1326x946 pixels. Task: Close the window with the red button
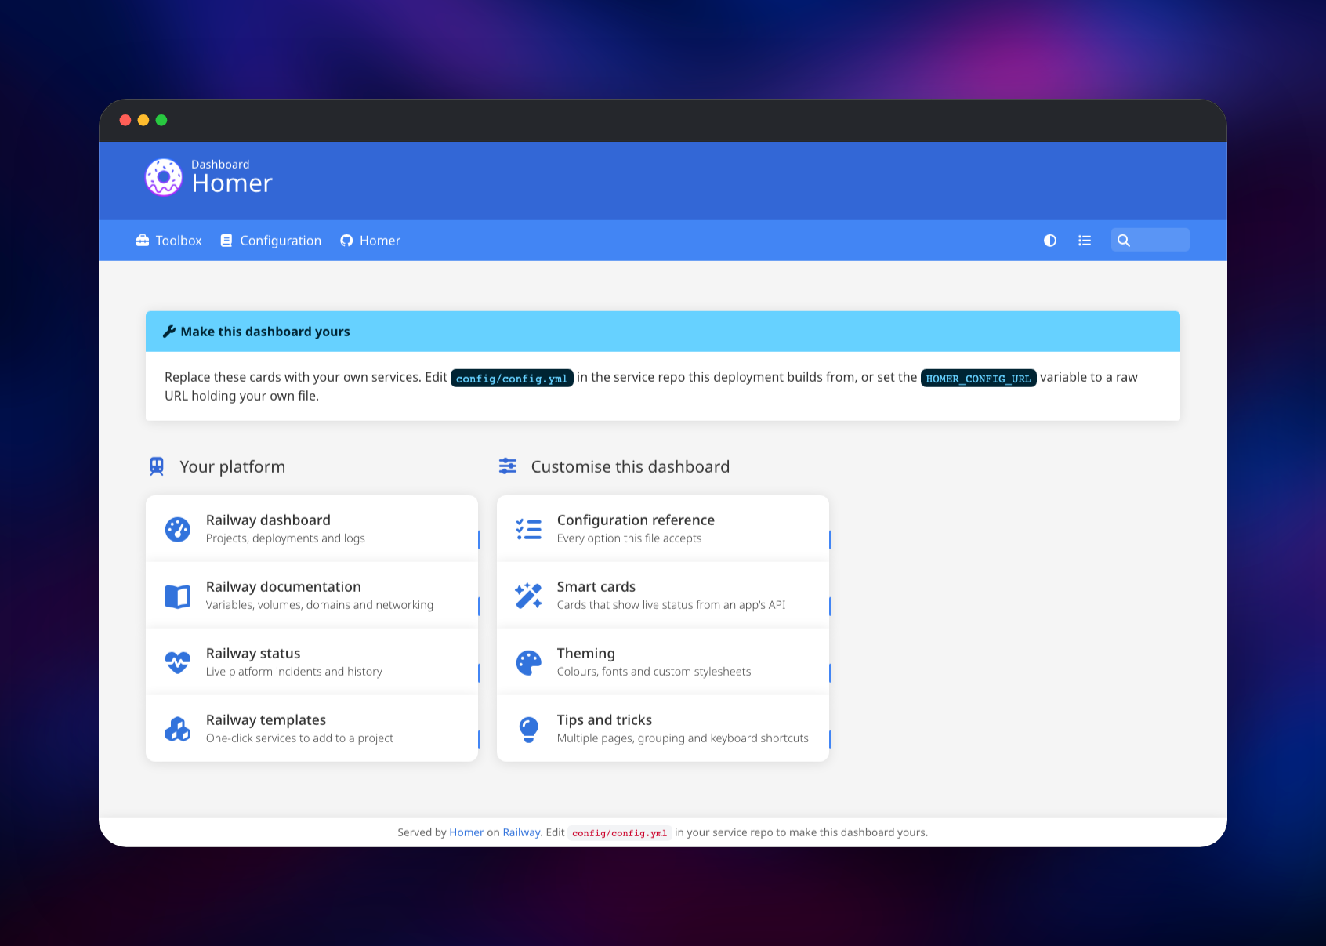tap(125, 120)
